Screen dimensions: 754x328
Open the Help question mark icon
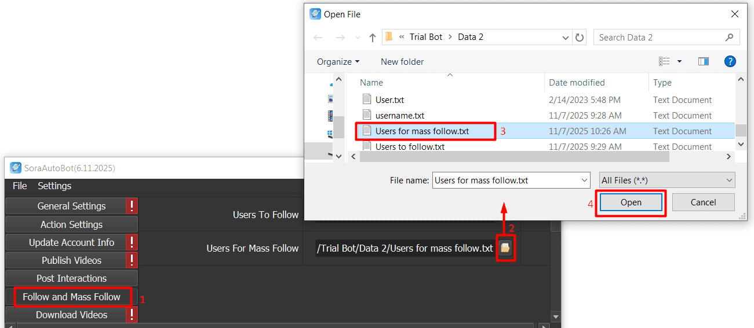click(x=730, y=61)
